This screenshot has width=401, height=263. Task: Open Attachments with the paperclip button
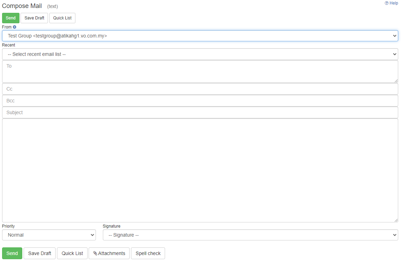(x=109, y=253)
